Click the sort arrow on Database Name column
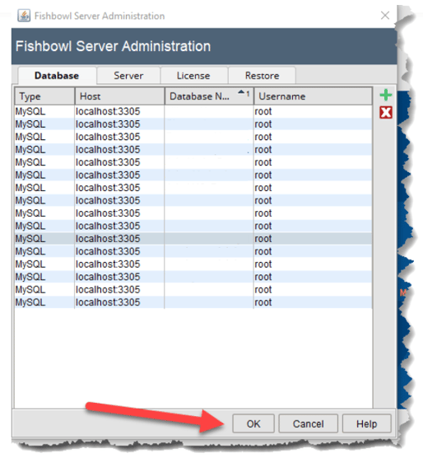This screenshot has height=458, width=423. click(241, 92)
